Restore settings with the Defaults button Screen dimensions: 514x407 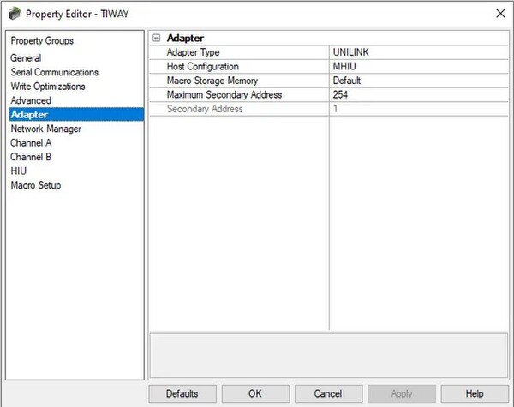(182, 393)
